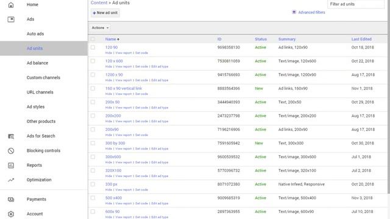Open Reports menu item
This screenshot has height=219, width=390.
[x=34, y=165]
